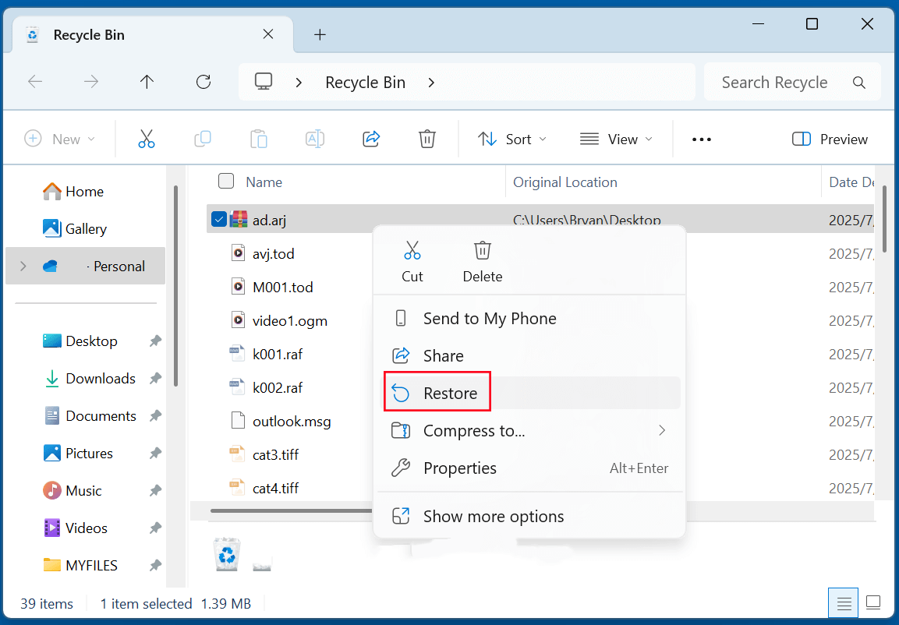899x625 pixels.
Task: Toggle the Preview pane
Action: 830,139
